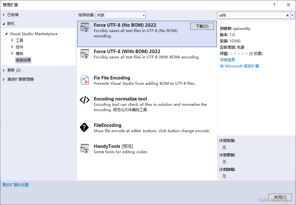Open the help question mark button
This screenshot has width=296, height=205.
pyautogui.click(x=274, y=5)
